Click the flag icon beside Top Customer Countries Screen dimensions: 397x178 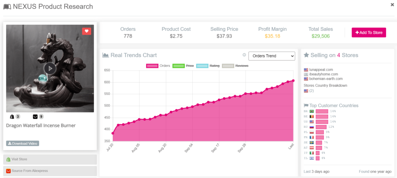pos(306,105)
